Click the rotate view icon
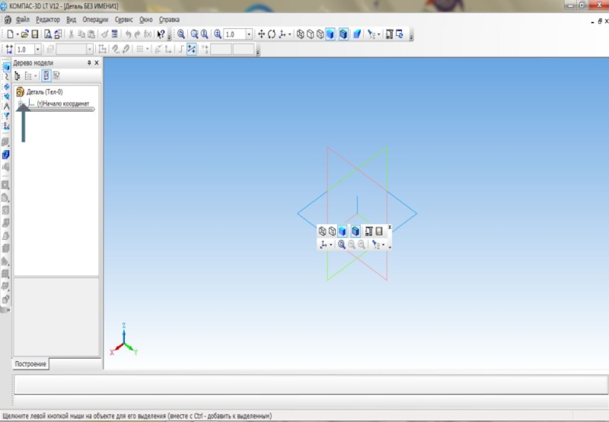Image resolution: width=609 pixels, height=422 pixels. point(272,34)
